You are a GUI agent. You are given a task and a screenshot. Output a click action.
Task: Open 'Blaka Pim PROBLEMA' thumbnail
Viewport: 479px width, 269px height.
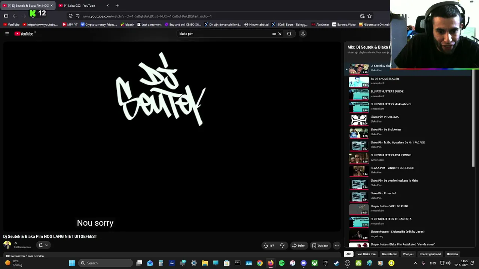359,120
